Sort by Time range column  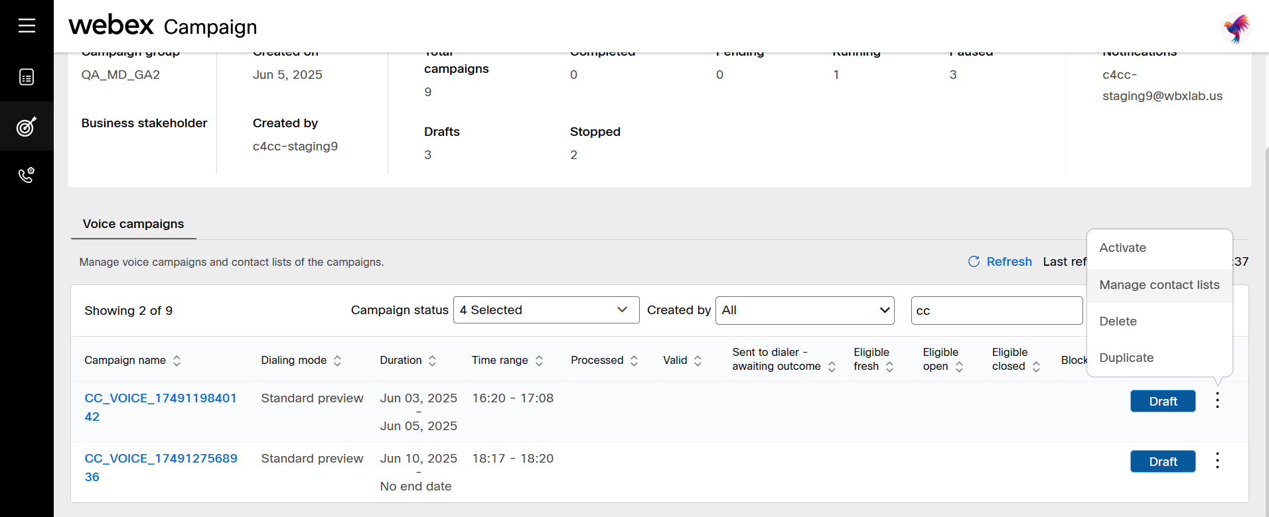tap(540, 361)
